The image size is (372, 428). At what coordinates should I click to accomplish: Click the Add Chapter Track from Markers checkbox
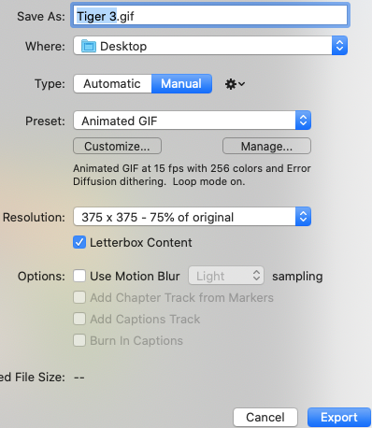79,297
